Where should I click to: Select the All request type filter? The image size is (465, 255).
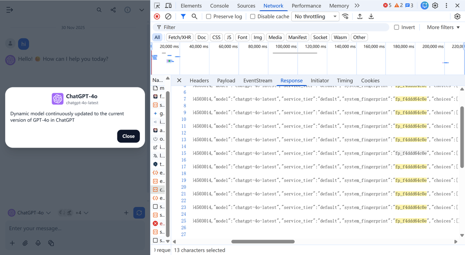coord(157,37)
